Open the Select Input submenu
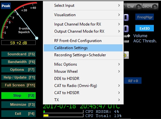This screenshot has height=119, width=161. [83, 5]
